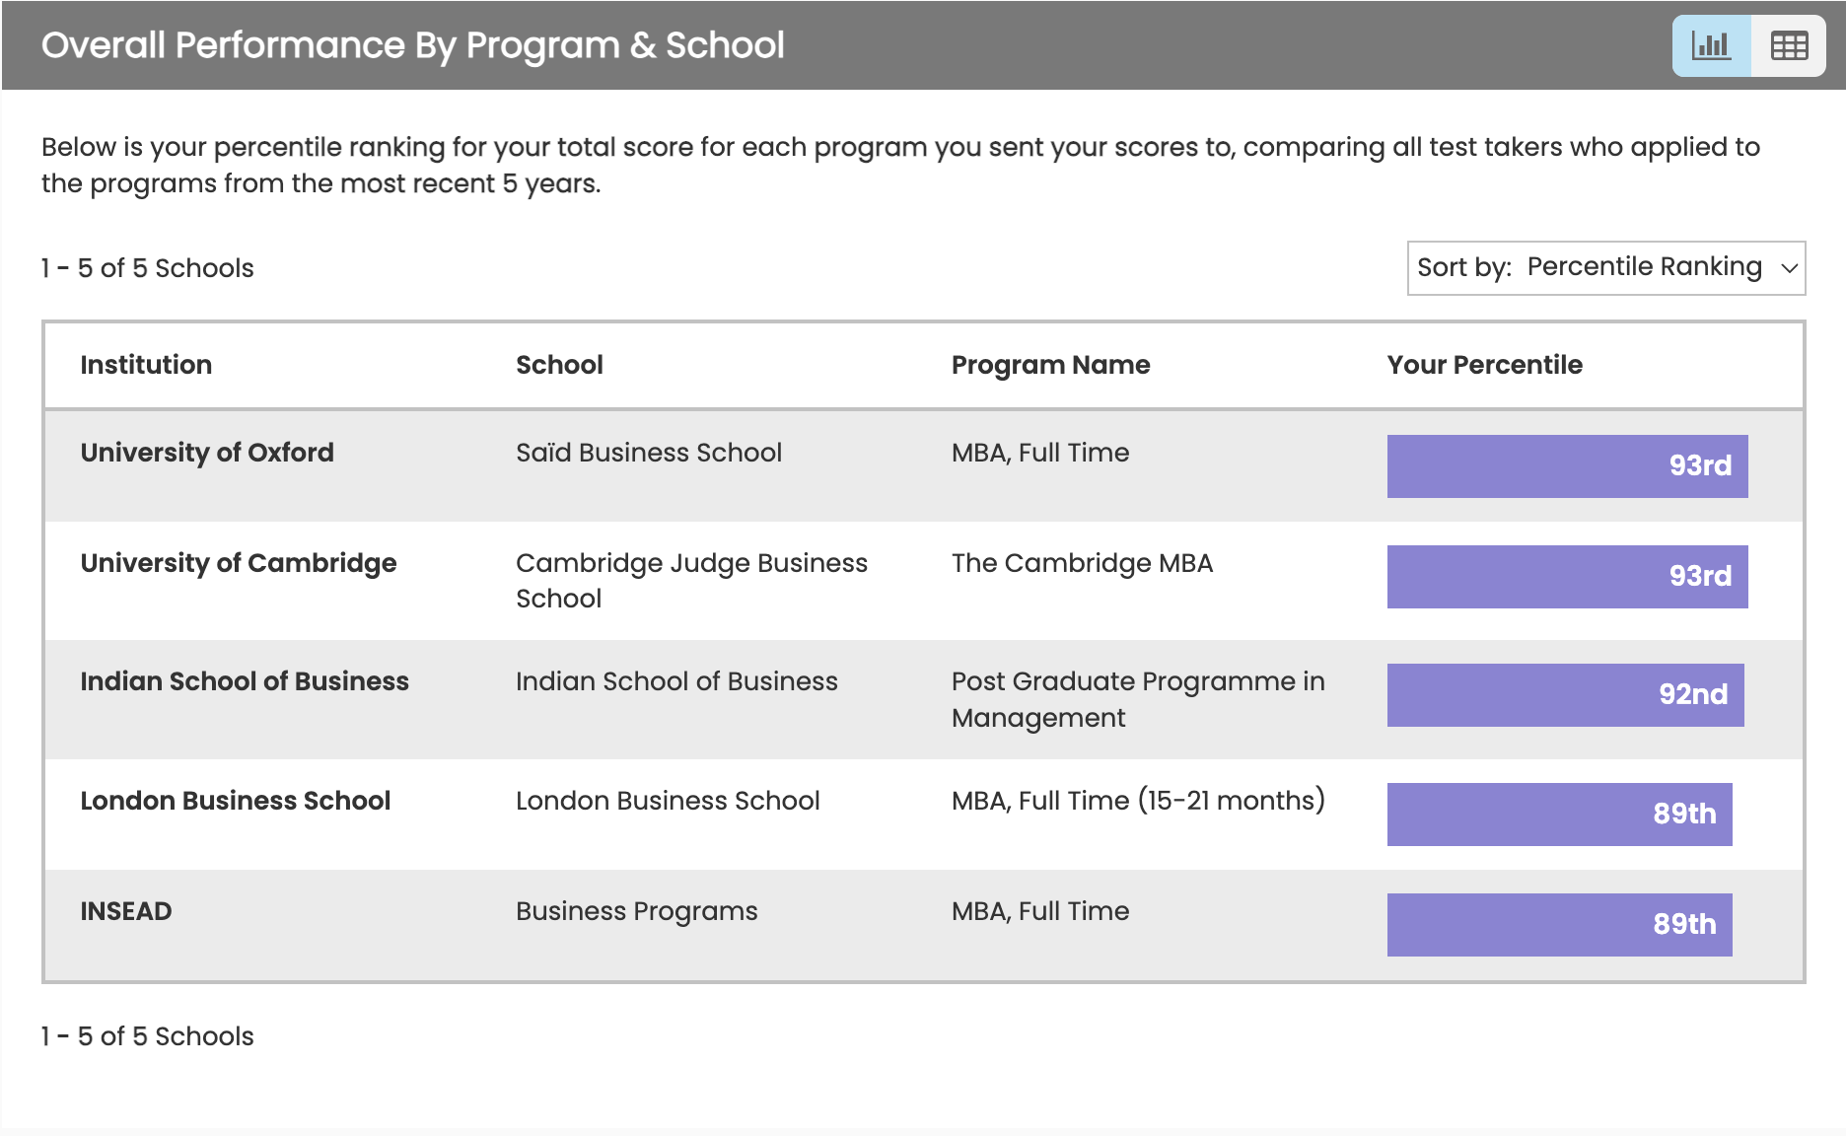Screen dimensions: 1846x1136
Task: Click the Institution column header
Action: pyautogui.click(x=146, y=365)
